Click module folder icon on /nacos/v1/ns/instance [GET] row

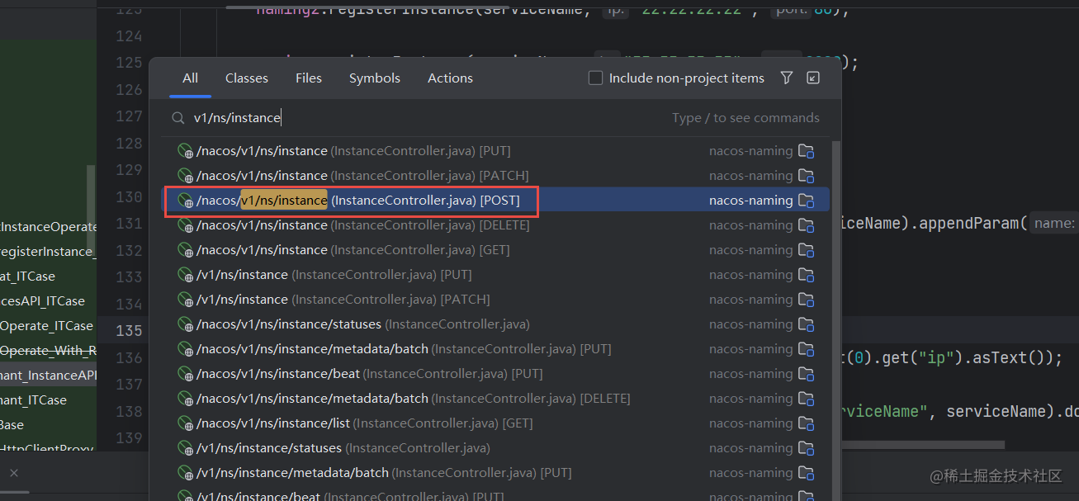[x=807, y=250]
